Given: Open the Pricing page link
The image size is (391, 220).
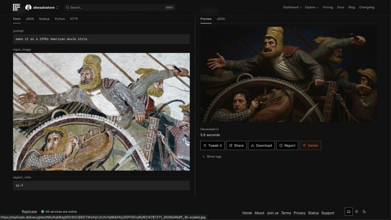Looking at the screenshot, I should coord(328,7).
